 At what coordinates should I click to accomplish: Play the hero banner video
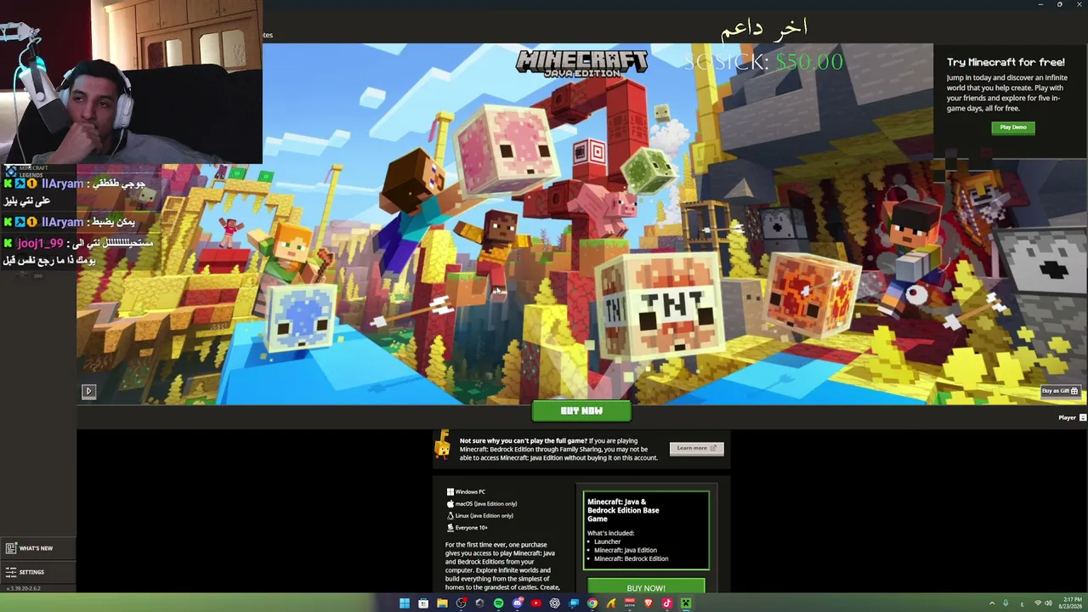pos(88,391)
